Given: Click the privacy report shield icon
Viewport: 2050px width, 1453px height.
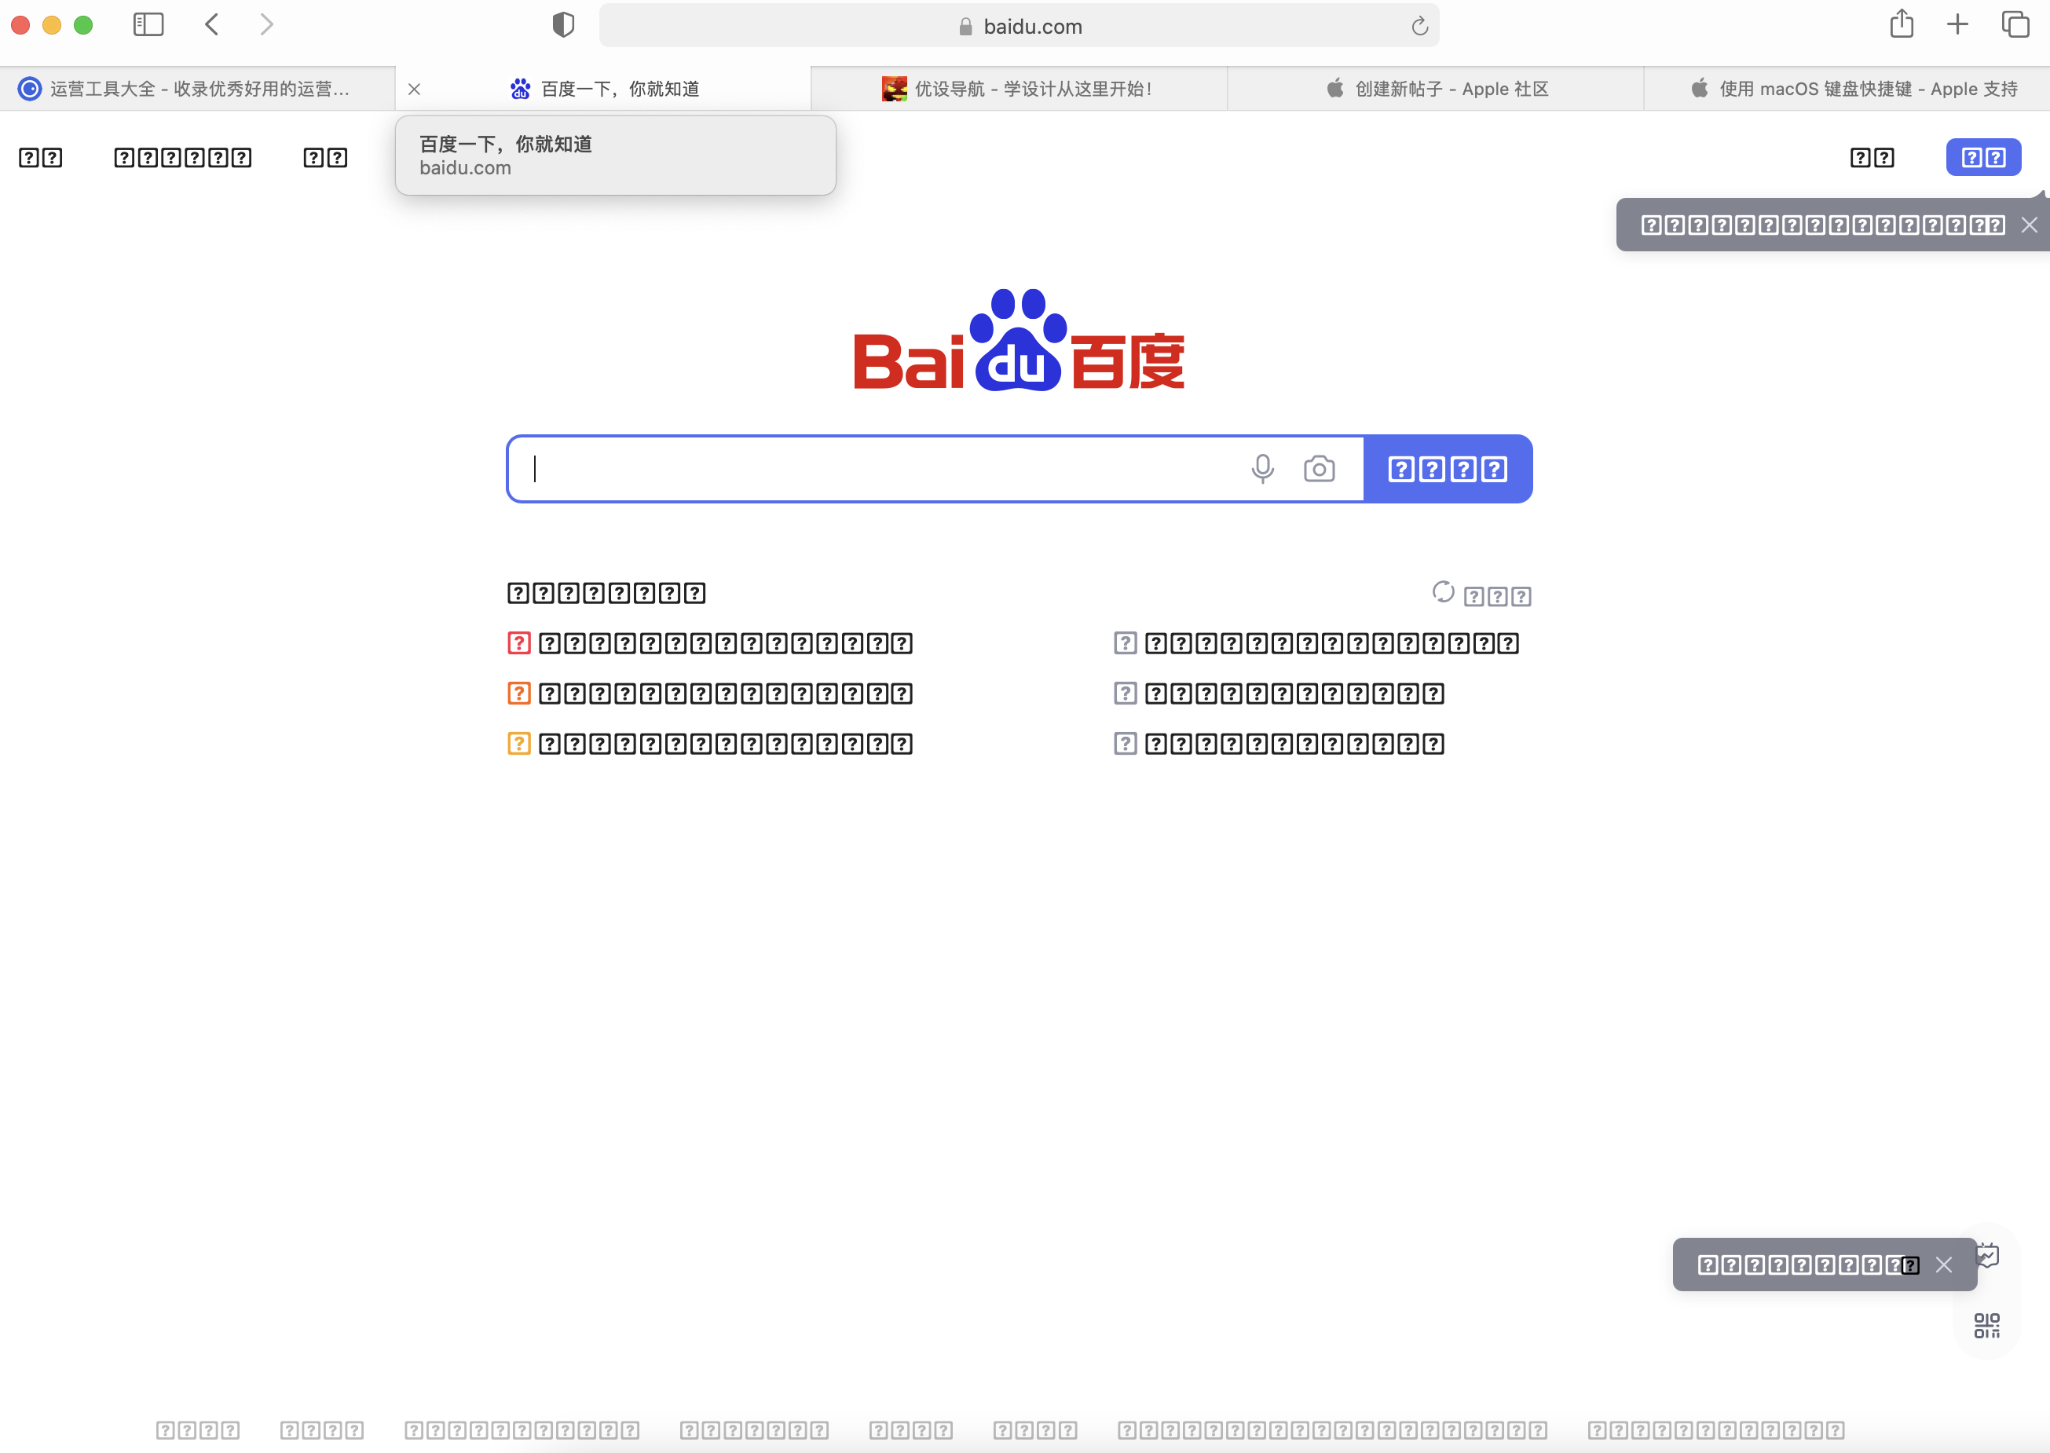Looking at the screenshot, I should tap(563, 25).
